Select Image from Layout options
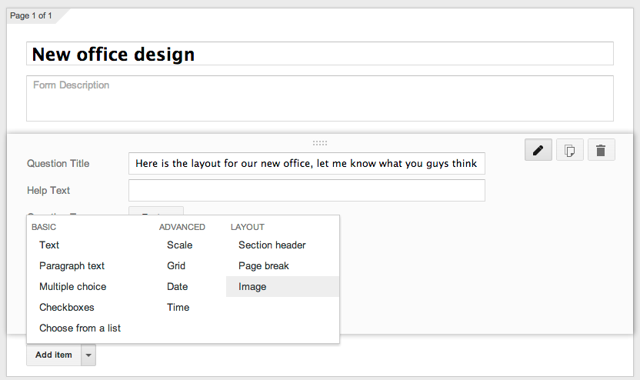This screenshot has width=640, height=380. pos(252,286)
